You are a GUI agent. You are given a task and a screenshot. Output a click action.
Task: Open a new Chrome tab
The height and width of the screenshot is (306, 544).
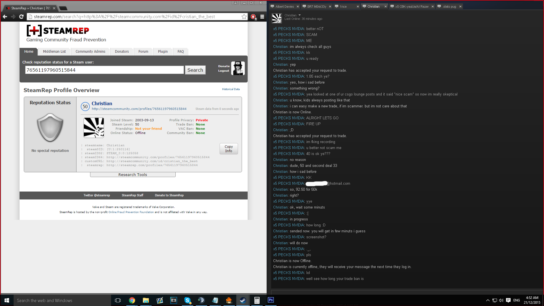pos(63,8)
